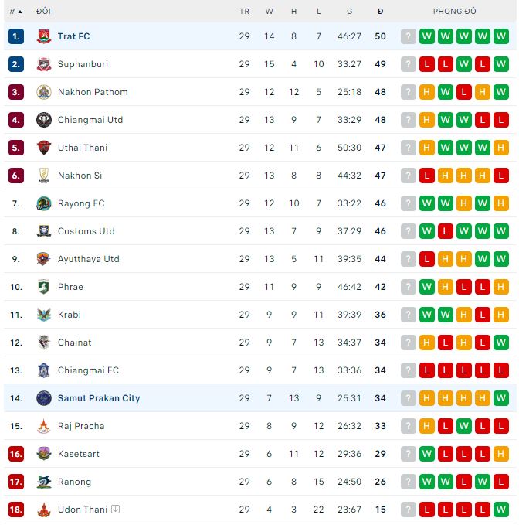The image size is (519, 525).
Task: Sort table by the # rank column arrow
Action: point(19,12)
